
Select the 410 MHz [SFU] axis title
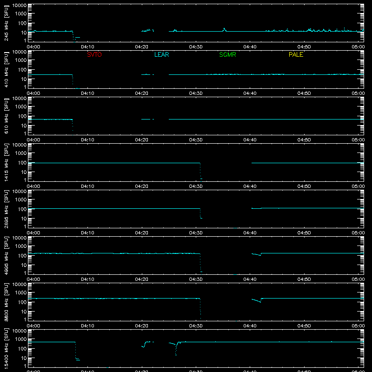6,69
